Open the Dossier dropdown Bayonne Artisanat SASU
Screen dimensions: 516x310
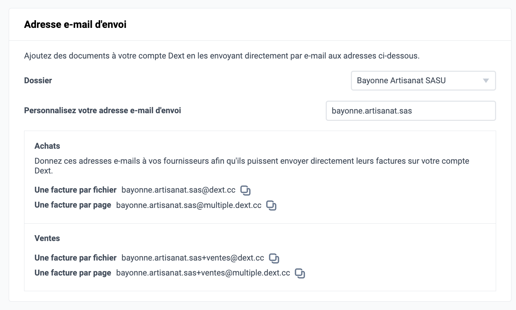pos(423,81)
